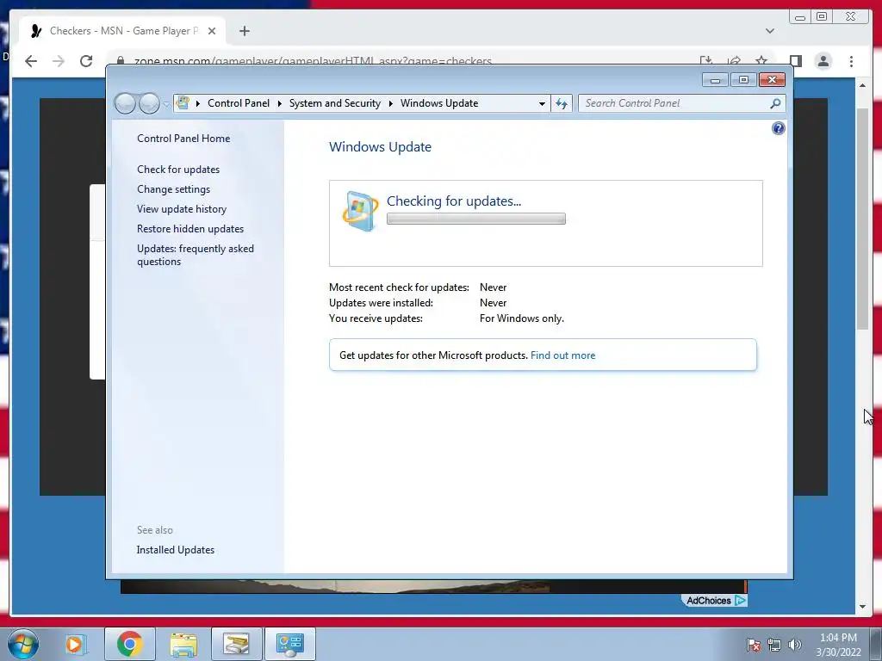The image size is (882, 661).
Task: Click the Help question mark icon
Action: click(x=778, y=129)
